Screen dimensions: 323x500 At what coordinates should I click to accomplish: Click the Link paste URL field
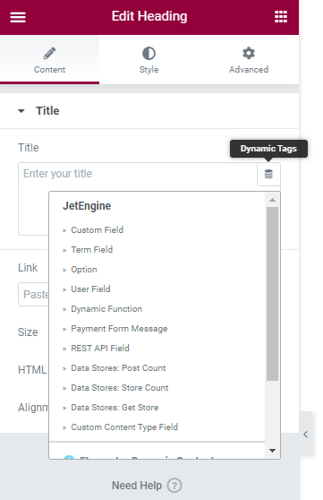coord(33,294)
